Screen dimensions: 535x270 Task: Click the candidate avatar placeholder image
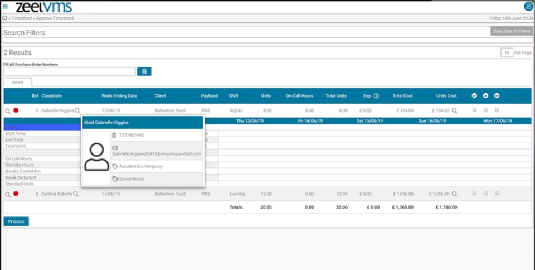click(x=96, y=157)
